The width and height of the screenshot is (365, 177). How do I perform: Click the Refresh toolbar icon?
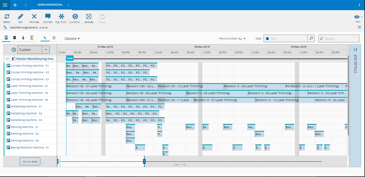[7, 17]
